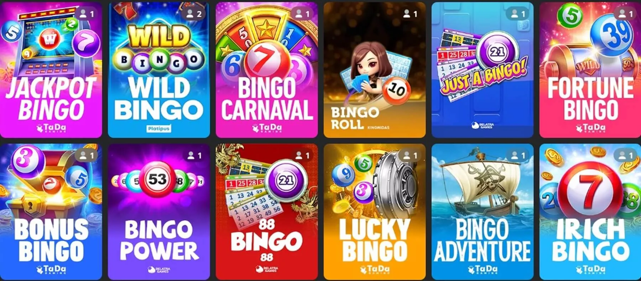
Task: Launch the Bonus Bingo game
Action: (x=51, y=212)
